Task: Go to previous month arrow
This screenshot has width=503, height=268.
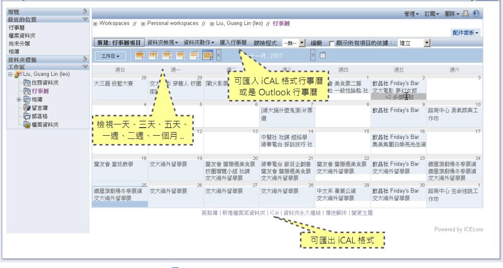Action: (x=219, y=55)
